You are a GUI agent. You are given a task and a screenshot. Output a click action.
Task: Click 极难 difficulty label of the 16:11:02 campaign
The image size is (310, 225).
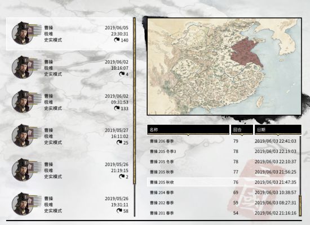click(x=48, y=136)
